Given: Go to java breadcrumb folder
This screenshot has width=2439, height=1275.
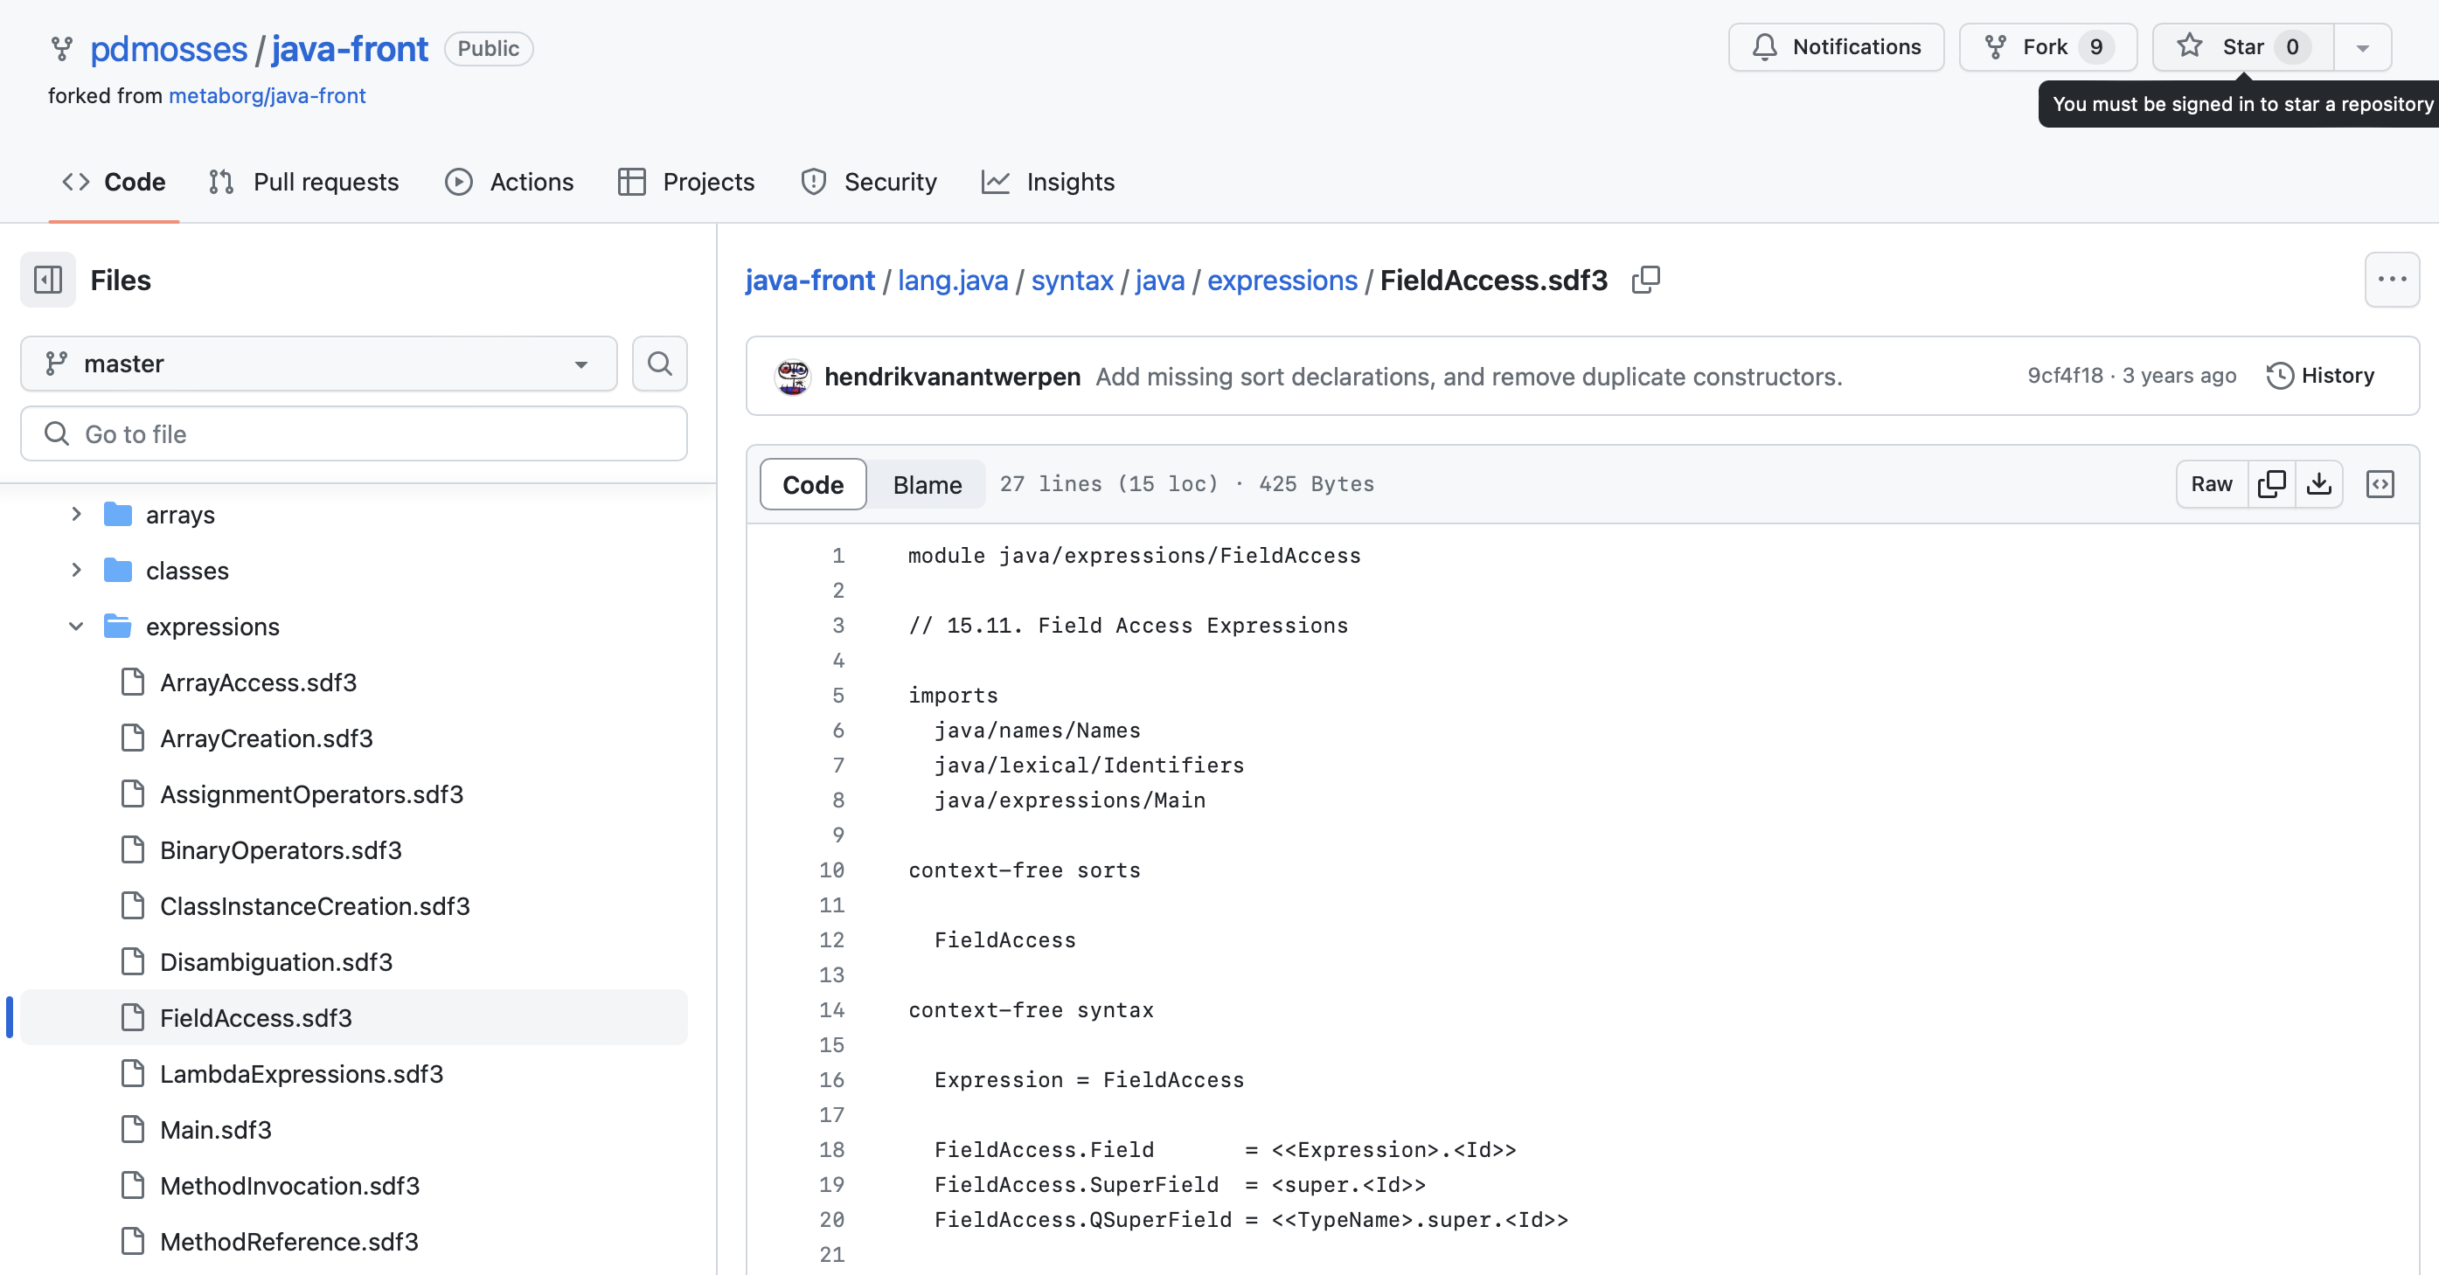Looking at the screenshot, I should tap(1160, 281).
